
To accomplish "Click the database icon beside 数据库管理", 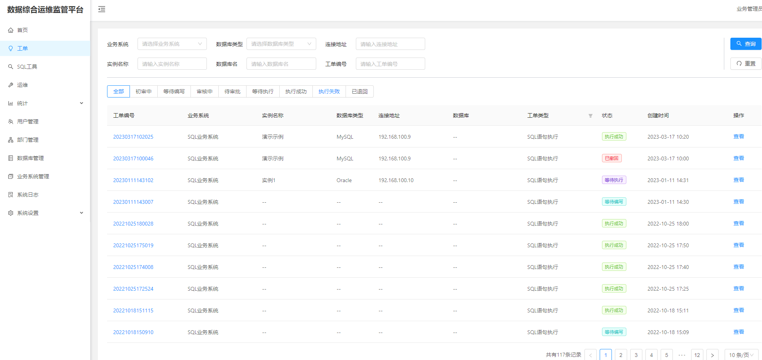I will (x=11, y=158).
